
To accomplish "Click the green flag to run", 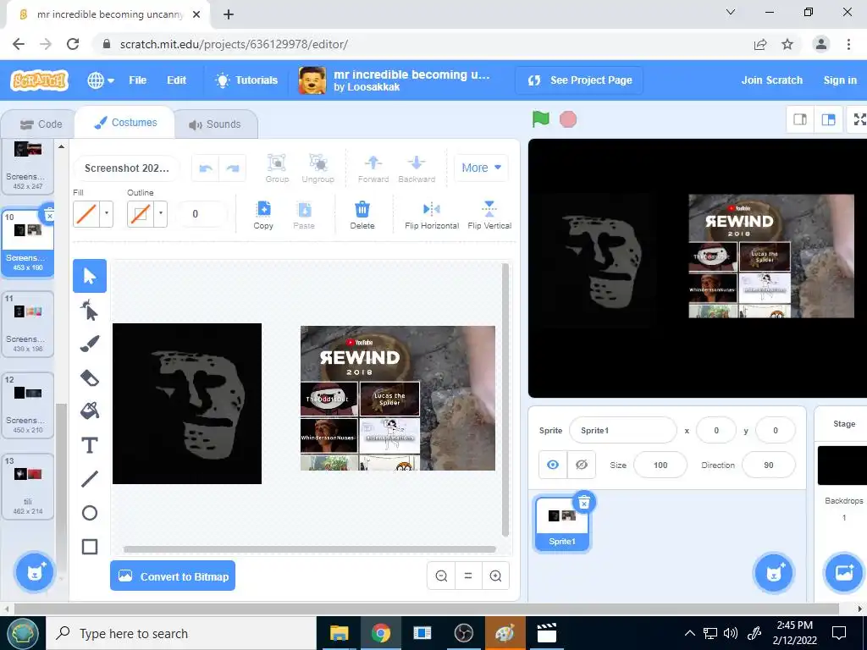I will [x=541, y=118].
